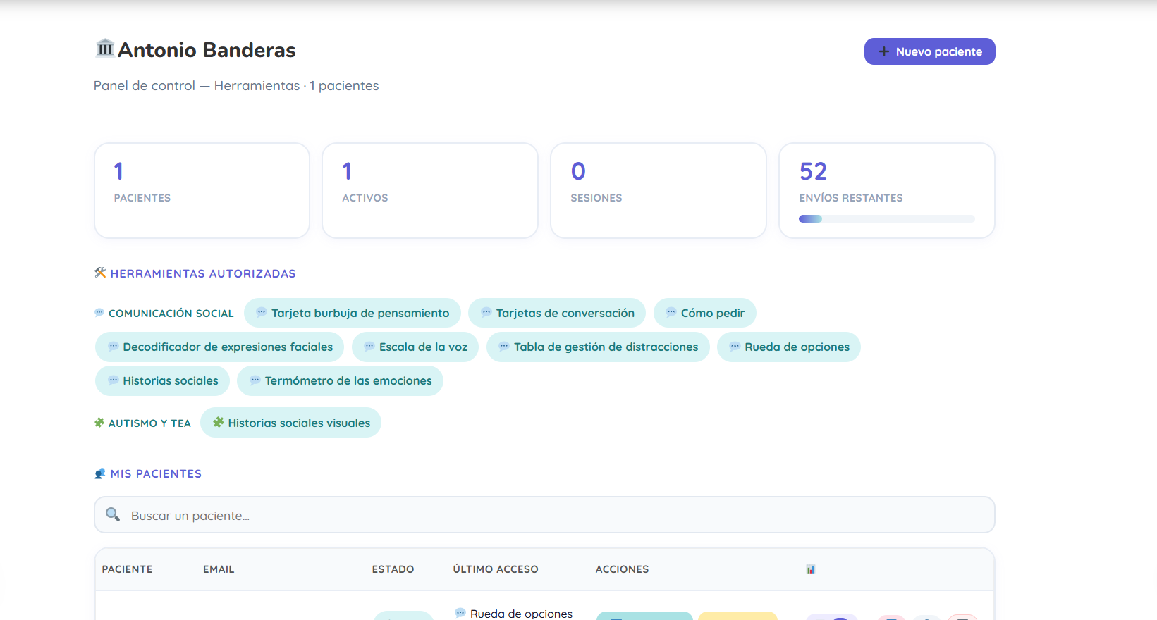
Task: Click the 52 envíos restantes value
Action: tap(813, 171)
